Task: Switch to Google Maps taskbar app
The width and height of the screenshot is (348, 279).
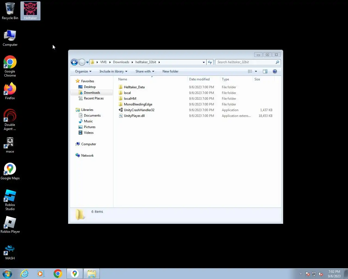Action: point(75,274)
